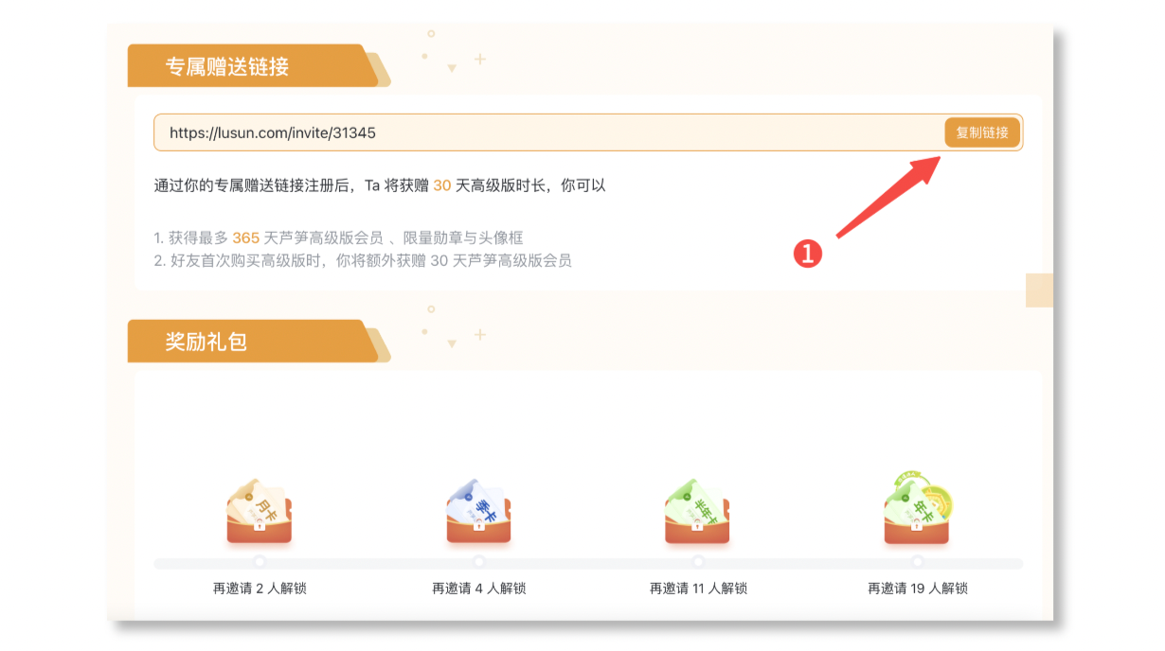Click the 再邀请 11 人解锁 label

(698, 589)
